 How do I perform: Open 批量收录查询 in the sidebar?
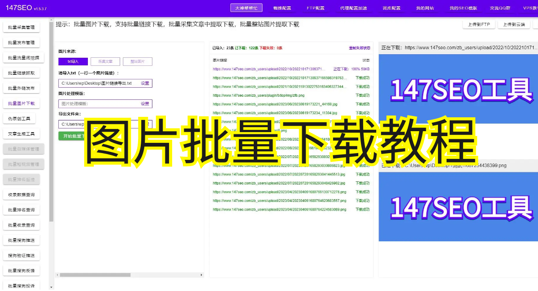21,225
